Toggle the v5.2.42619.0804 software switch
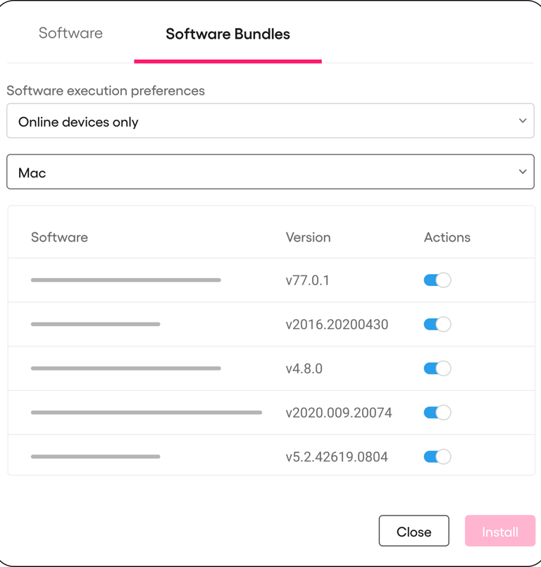This screenshot has height=567, width=541. coord(437,457)
